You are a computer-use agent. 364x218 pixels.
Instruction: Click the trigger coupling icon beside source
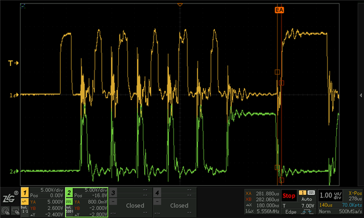click(x=311, y=193)
